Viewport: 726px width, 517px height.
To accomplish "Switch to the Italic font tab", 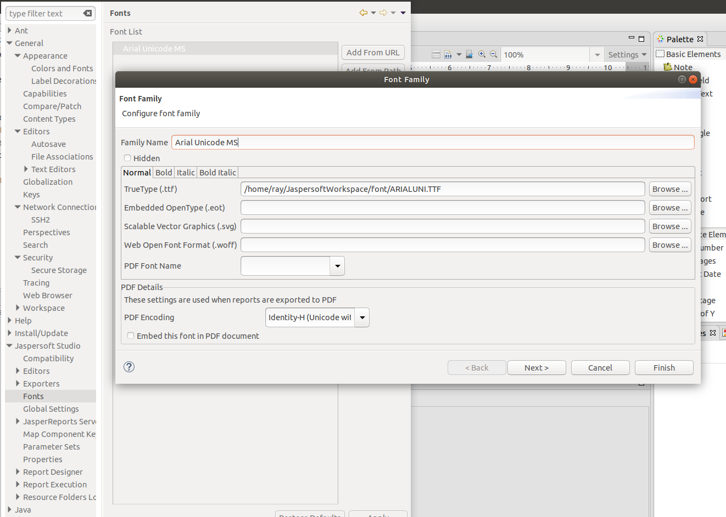I will click(186, 172).
